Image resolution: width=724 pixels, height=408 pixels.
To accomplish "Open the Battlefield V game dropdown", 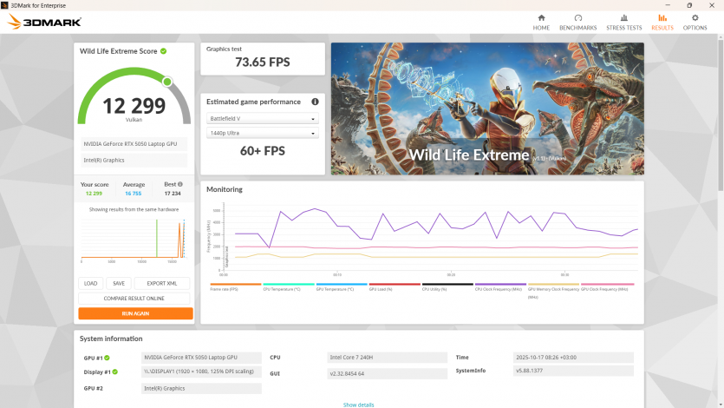I will point(263,118).
